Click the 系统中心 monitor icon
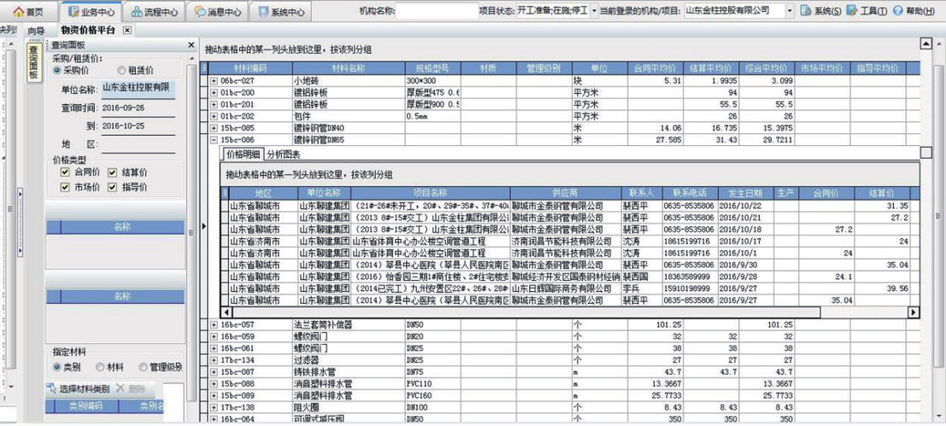Image resolution: width=946 pixels, height=426 pixels. coord(262,12)
